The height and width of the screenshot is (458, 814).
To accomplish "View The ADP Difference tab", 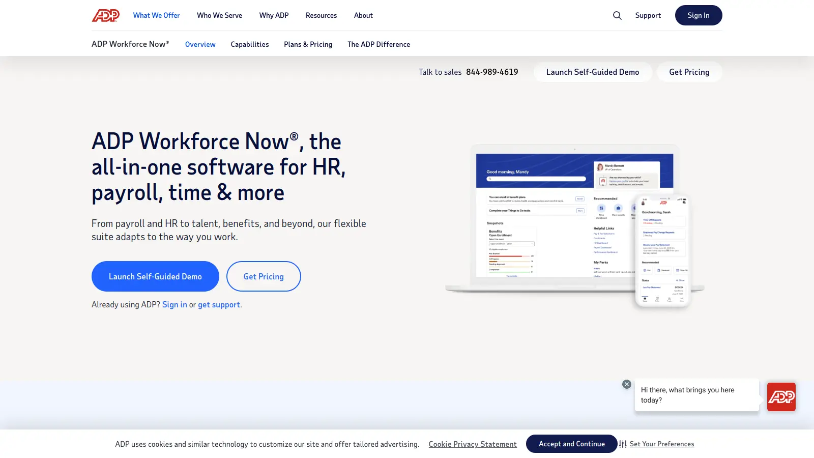I will tap(379, 44).
